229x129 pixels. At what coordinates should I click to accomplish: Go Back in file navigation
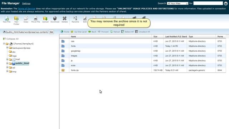92,32
